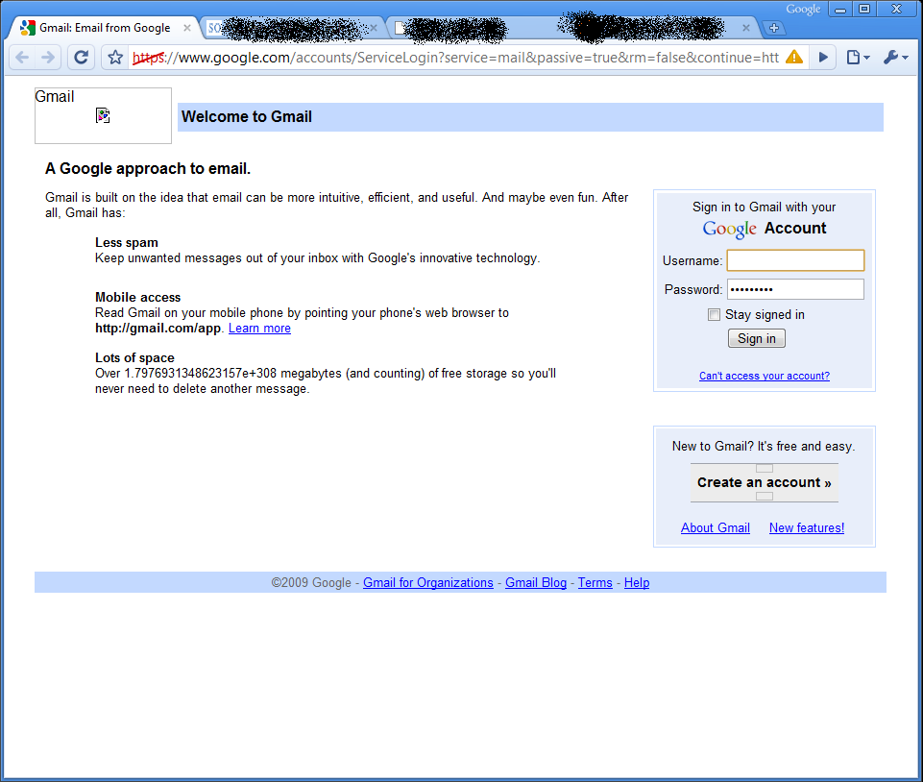Viewport: 923px width, 782px height.
Task: Click the Google label in title bar
Action: tap(803, 9)
